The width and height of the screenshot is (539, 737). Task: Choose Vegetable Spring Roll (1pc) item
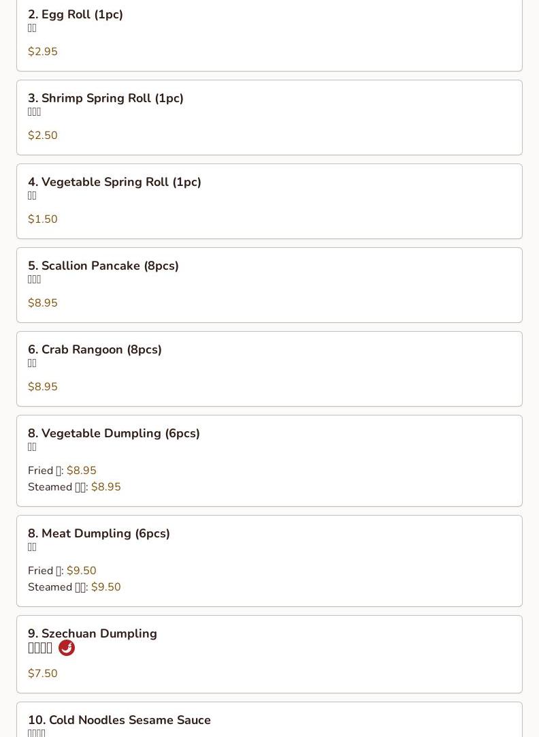pos(269,201)
